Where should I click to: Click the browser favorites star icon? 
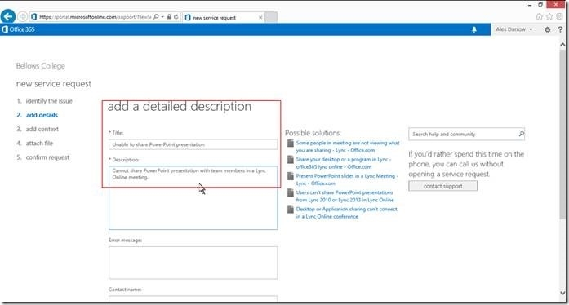point(549,16)
